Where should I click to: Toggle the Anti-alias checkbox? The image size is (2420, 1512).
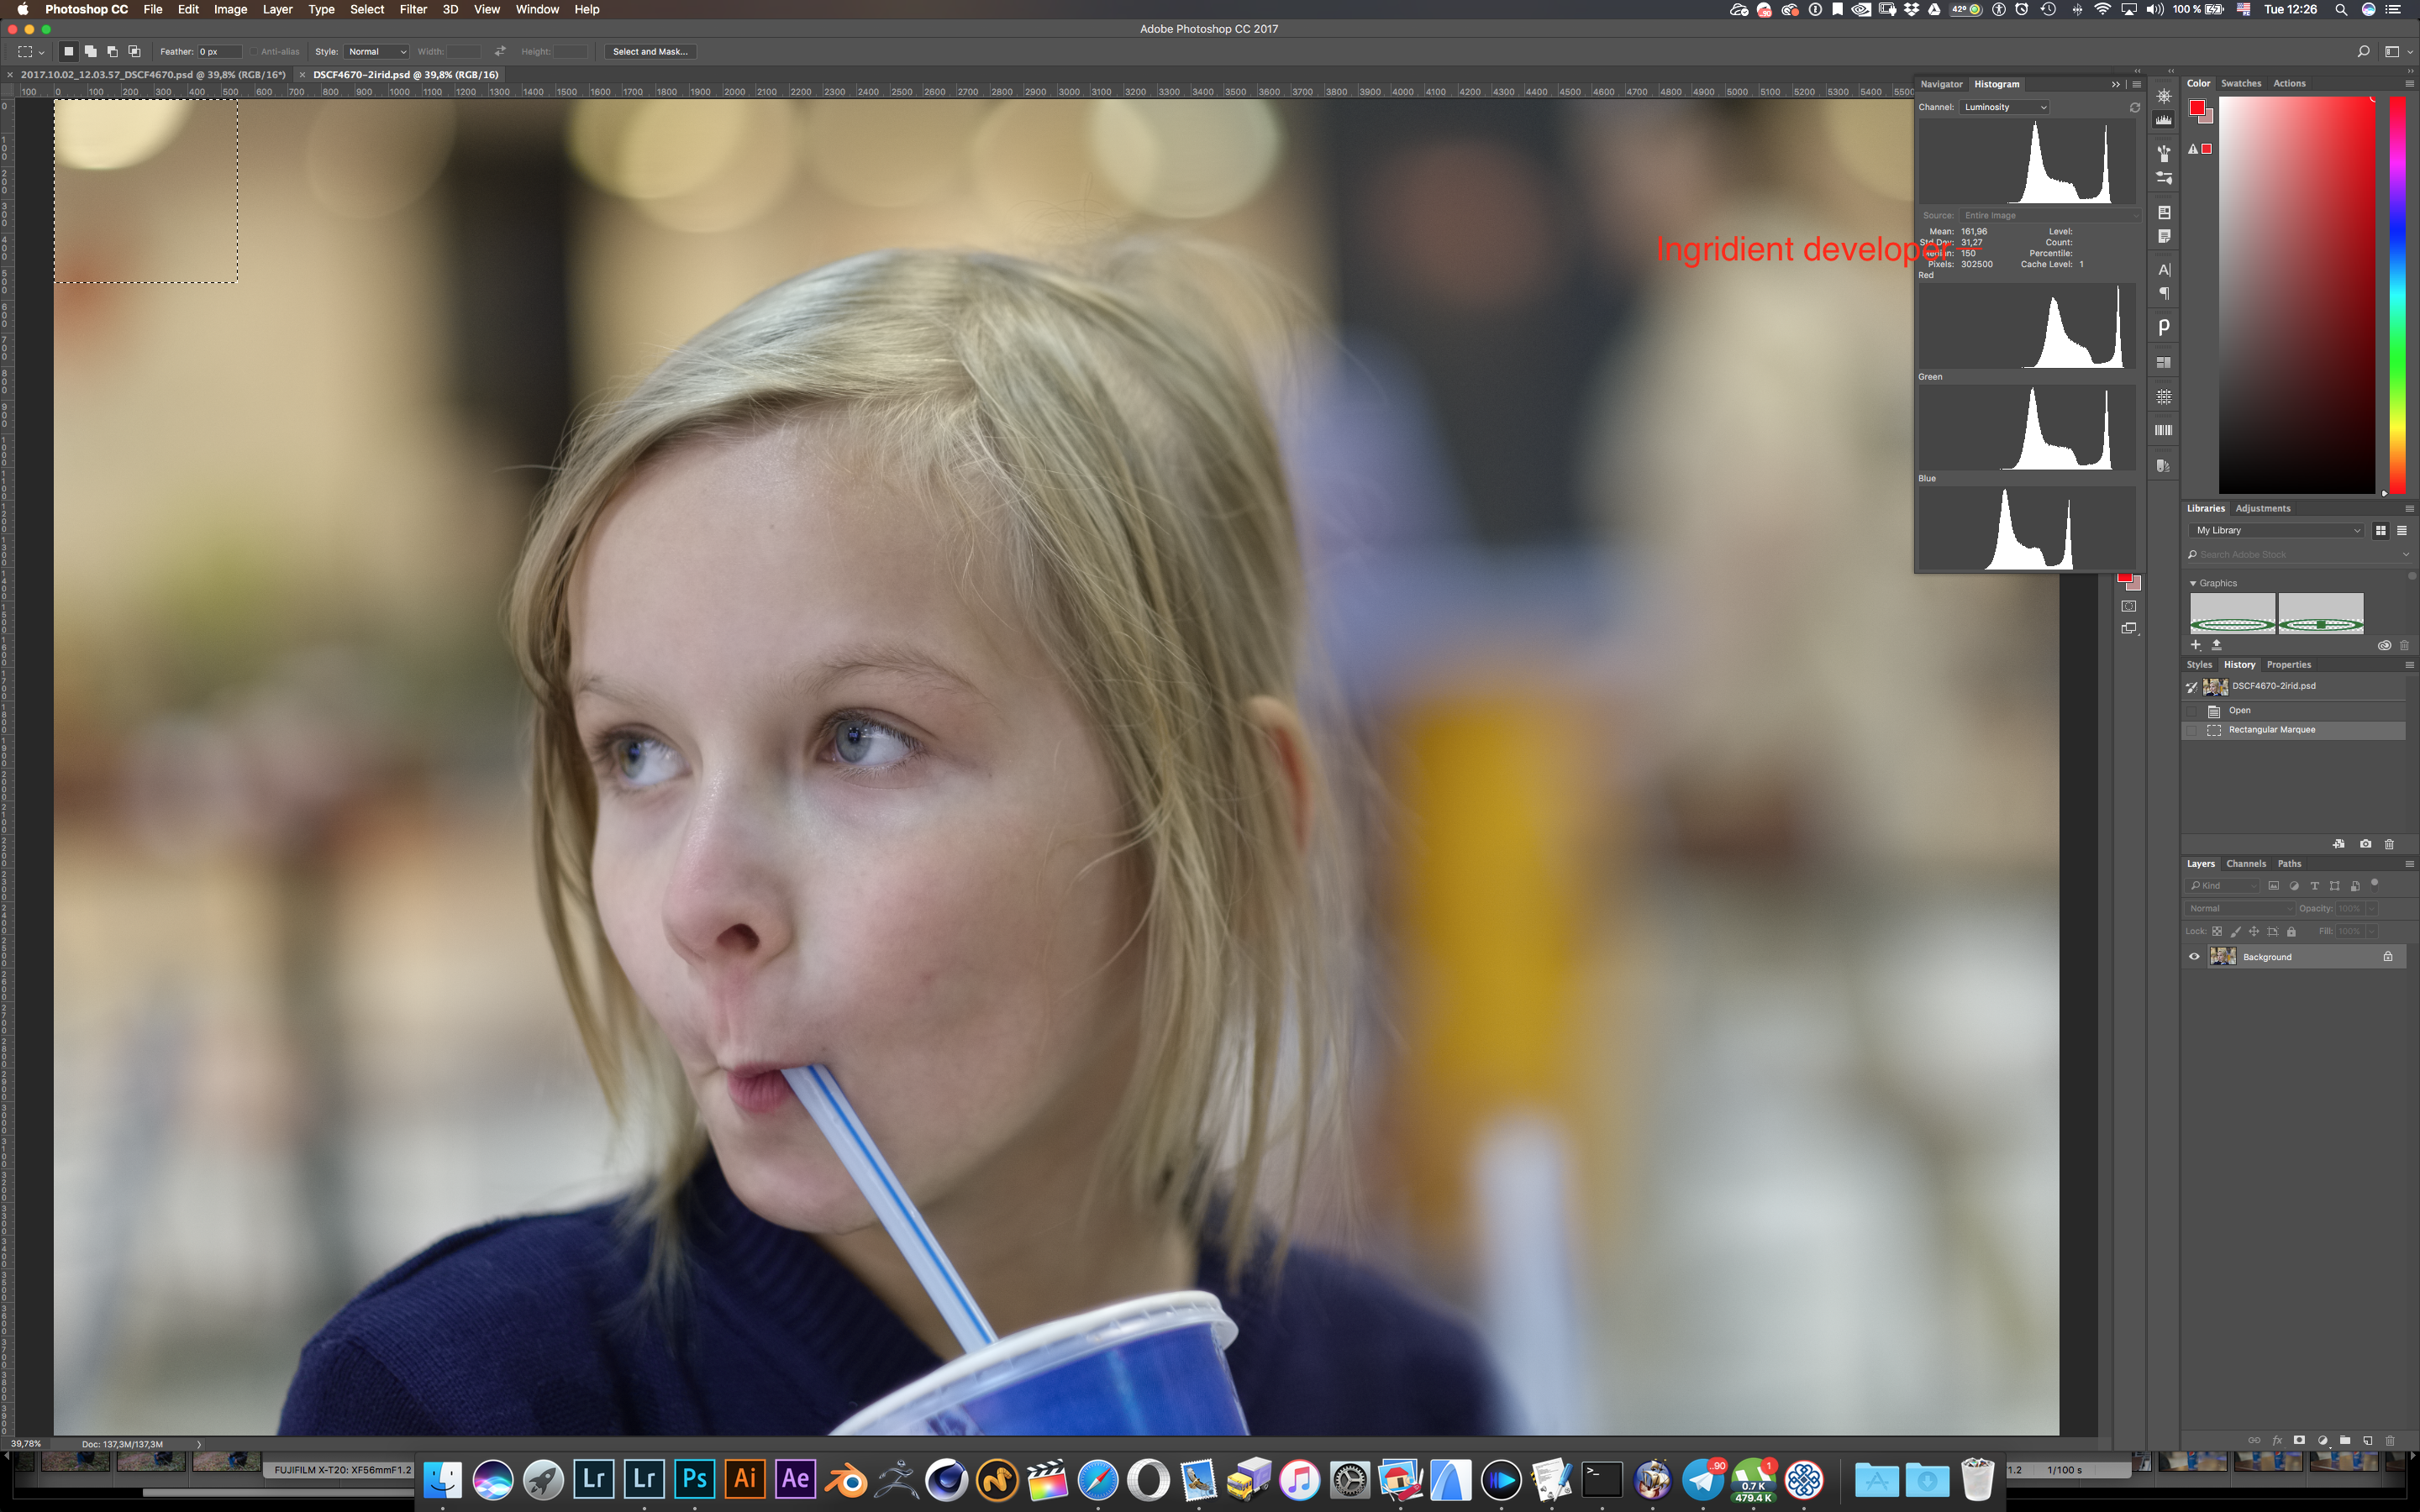coord(254,51)
